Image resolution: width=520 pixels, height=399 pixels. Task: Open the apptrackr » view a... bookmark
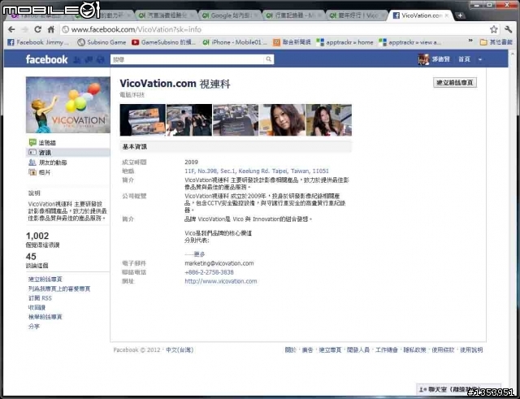click(409, 42)
